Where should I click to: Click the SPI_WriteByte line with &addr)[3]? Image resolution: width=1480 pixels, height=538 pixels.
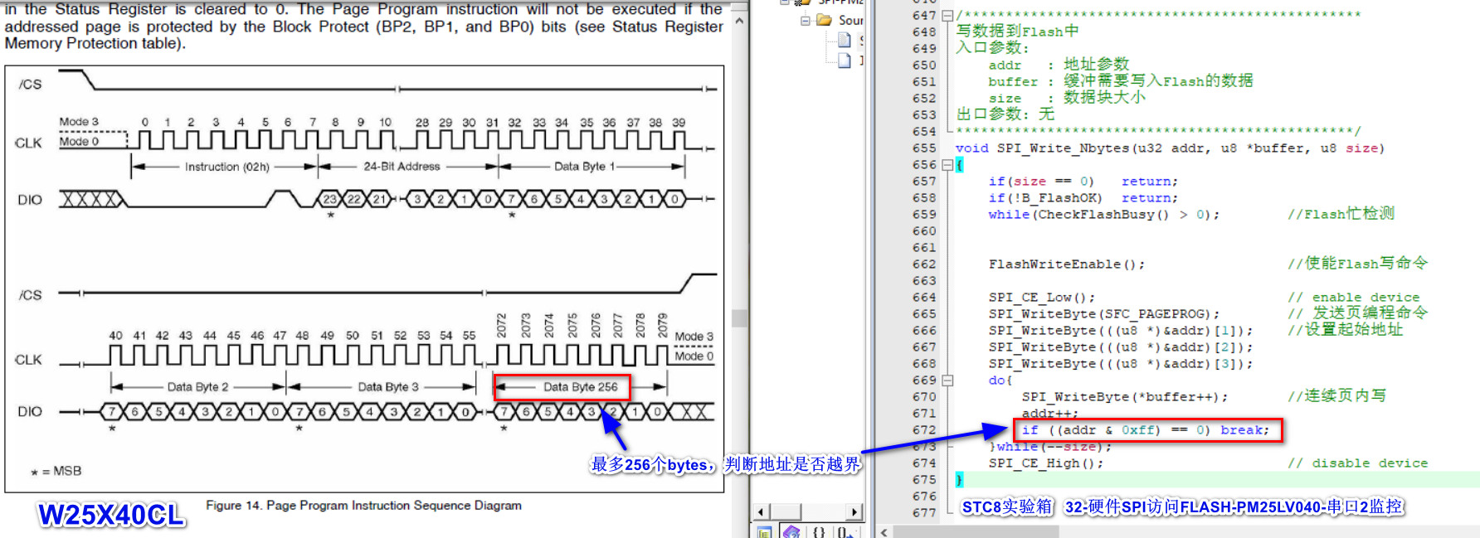[x=1121, y=363]
